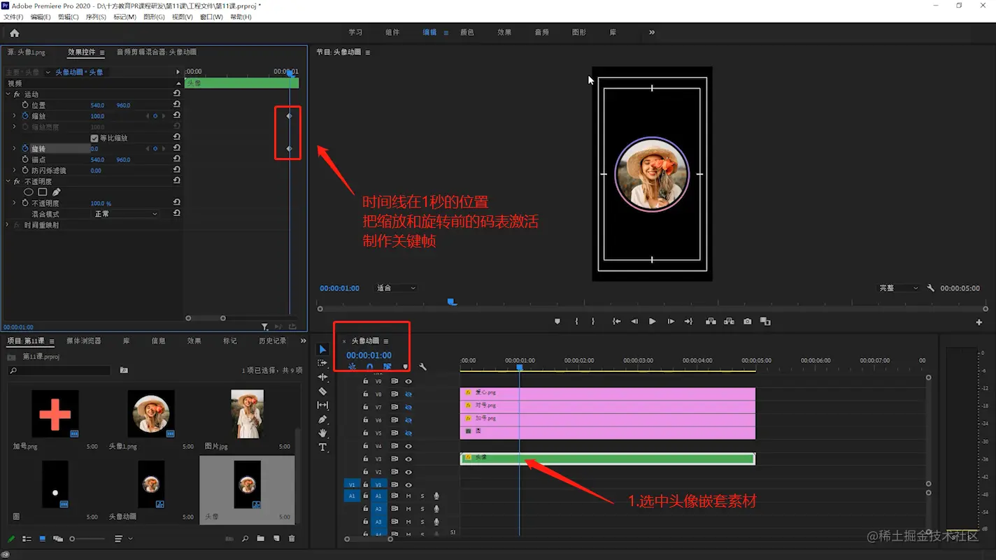996x560 pixels.
Task: Go to In point button
Action: (616, 322)
